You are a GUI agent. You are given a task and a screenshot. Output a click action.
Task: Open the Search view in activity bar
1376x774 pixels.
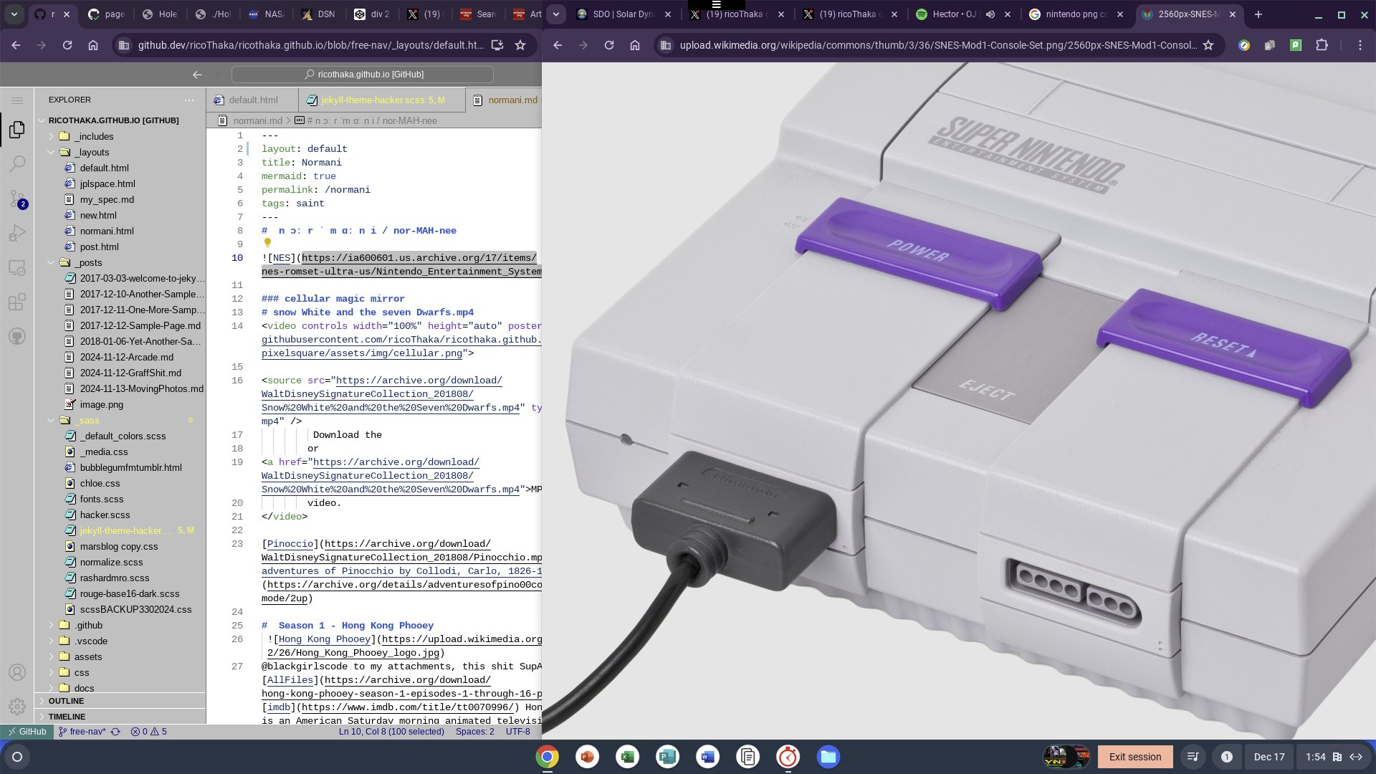coord(17,164)
